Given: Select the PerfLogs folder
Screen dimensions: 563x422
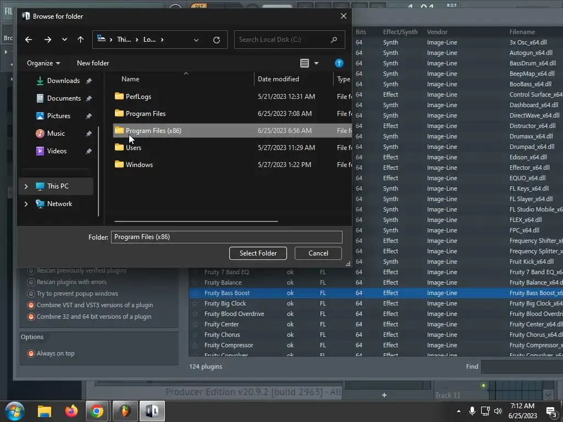Looking at the screenshot, I should click(138, 97).
